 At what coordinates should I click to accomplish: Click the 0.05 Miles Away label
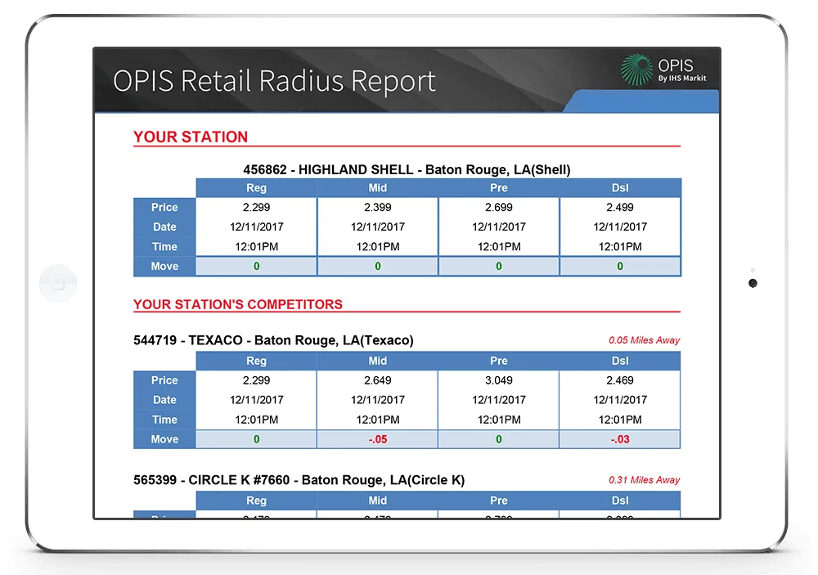pyautogui.click(x=645, y=340)
